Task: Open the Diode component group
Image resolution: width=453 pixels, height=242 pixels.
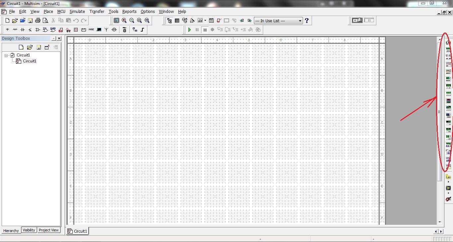Action: click(23, 30)
